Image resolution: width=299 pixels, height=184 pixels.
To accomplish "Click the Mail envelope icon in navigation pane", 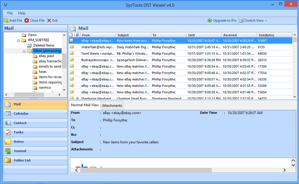I will click(x=8, y=104).
